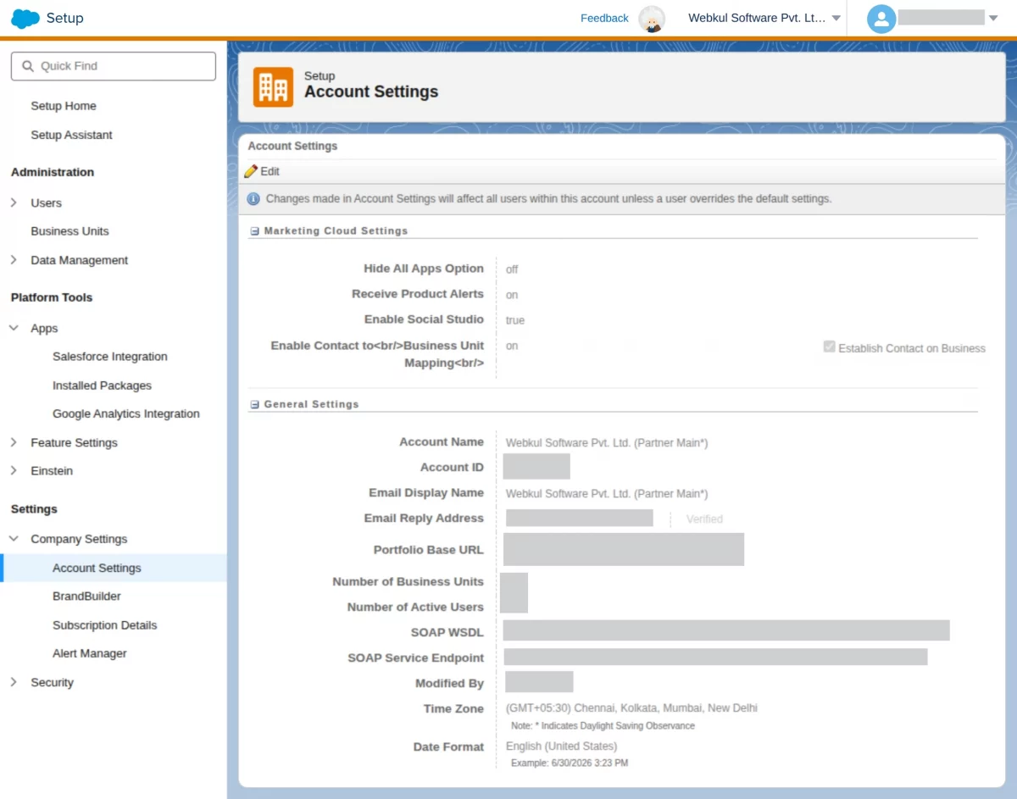Expand Feature Settings chevron
Image resolution: width=1017 pixels, height=799 pixels.
[14, 442]
